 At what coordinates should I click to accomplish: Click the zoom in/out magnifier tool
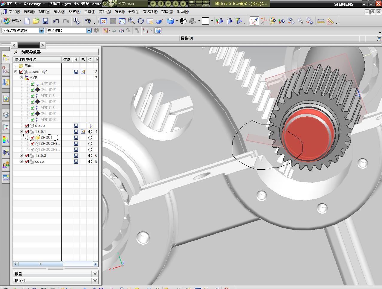[x=131, y=21]
